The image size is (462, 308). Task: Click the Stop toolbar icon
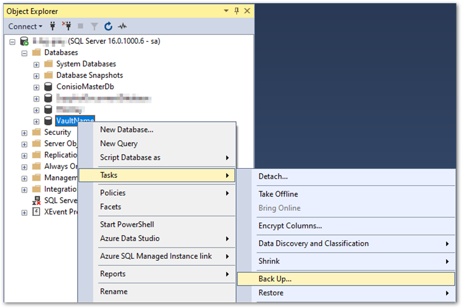point(80,26)
